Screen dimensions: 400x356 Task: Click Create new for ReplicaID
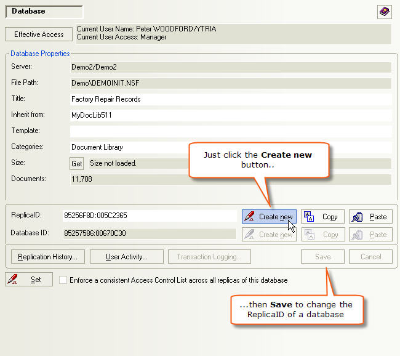269,217
